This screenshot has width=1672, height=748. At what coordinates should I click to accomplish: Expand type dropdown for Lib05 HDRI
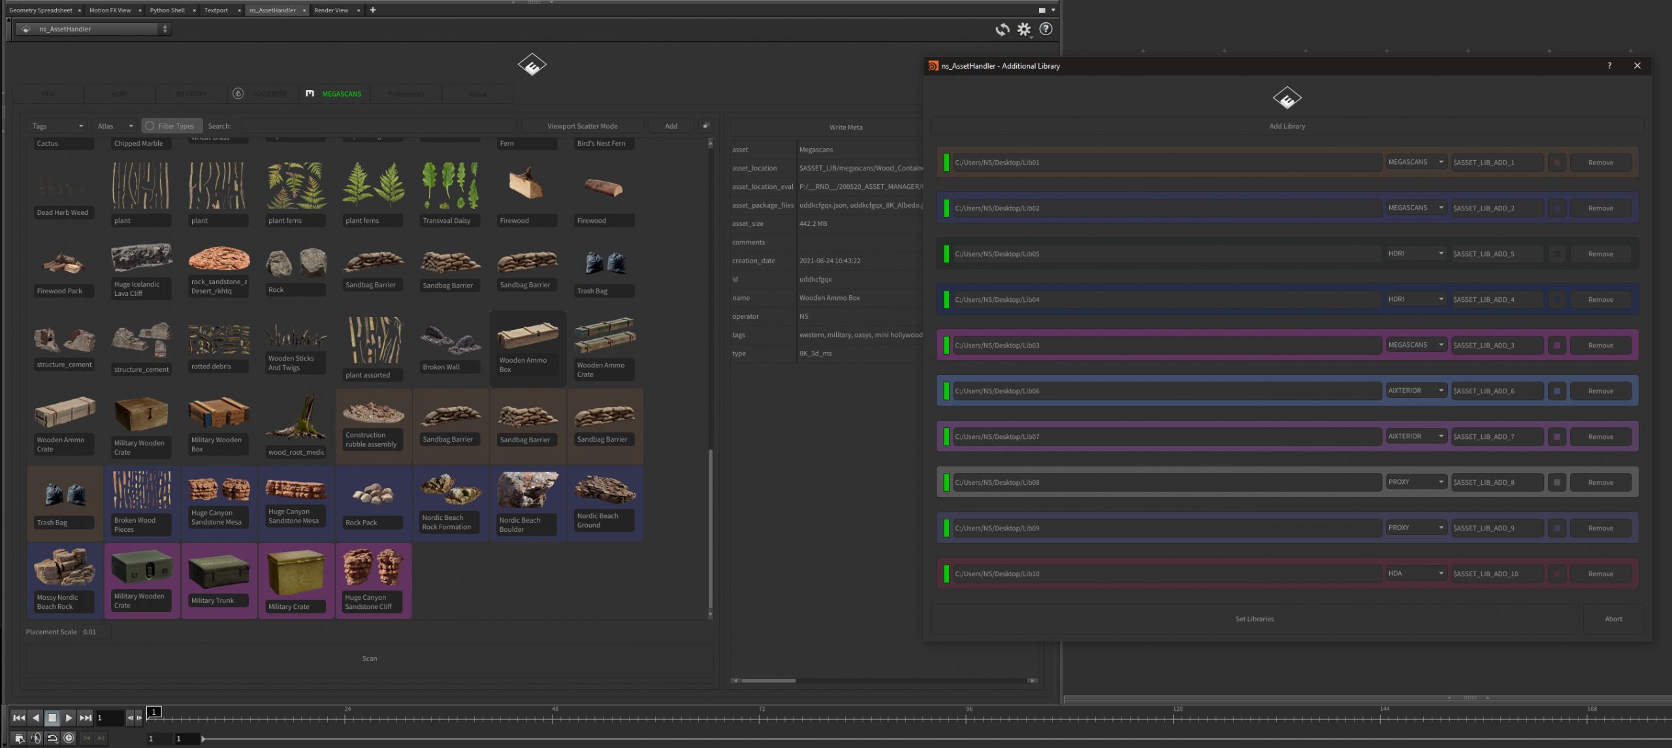1415,254
